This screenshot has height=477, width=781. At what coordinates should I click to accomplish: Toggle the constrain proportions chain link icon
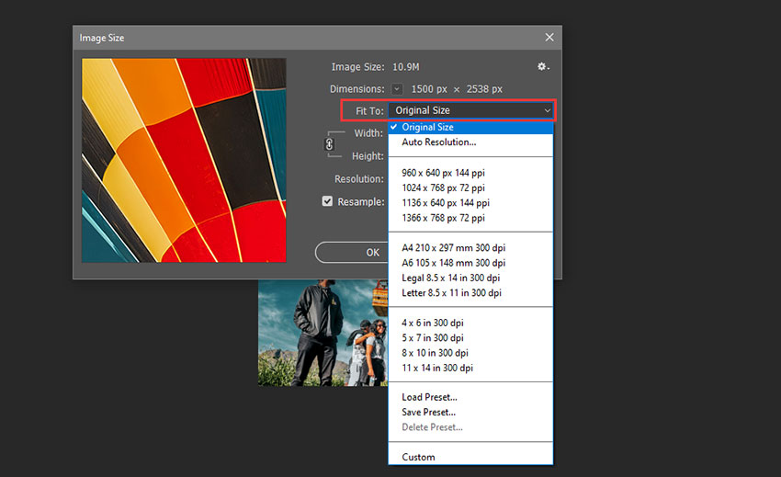(329, 144)
